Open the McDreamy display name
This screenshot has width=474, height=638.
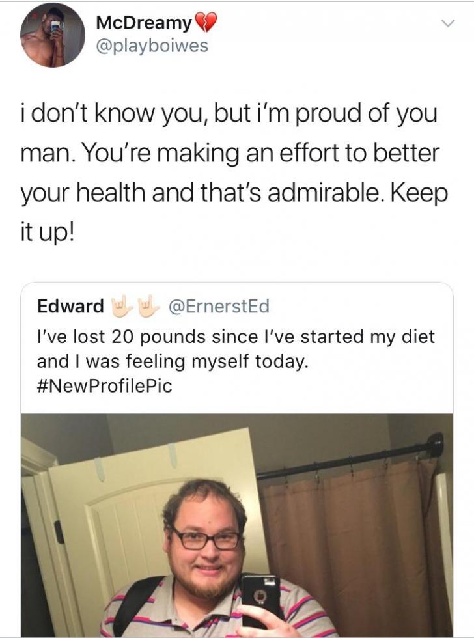(x=144, y=23)
